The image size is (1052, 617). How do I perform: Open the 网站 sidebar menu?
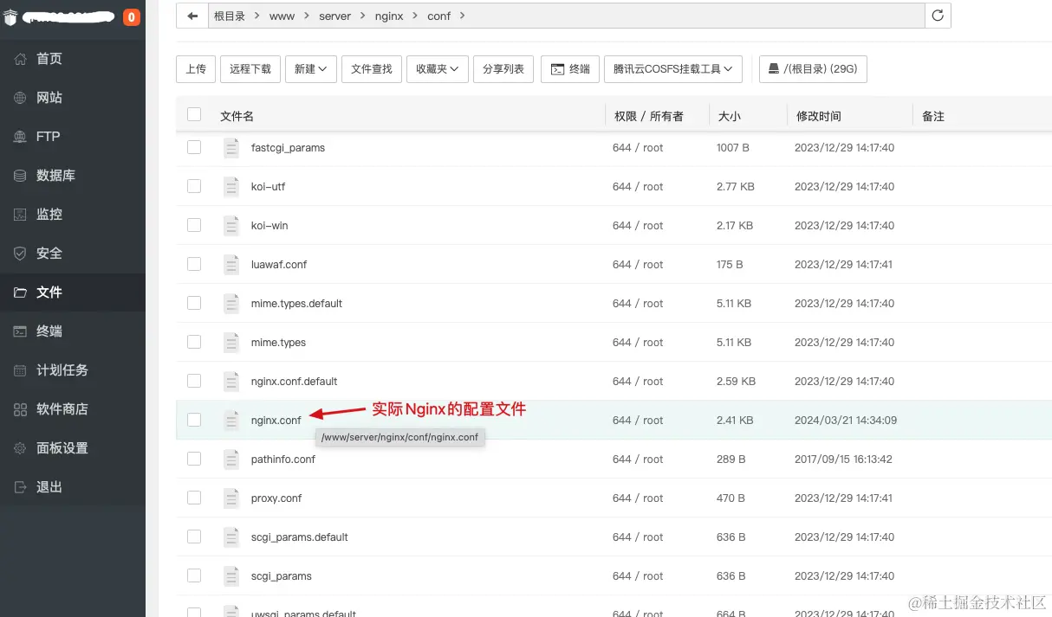(x=73, y=98)
